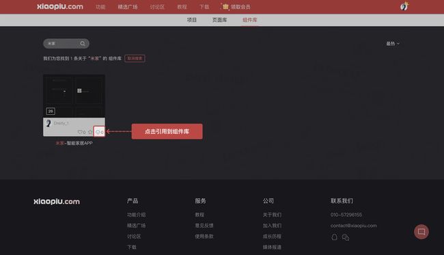
Task: Click the magnifier search icon
Action: pyautogui.click(x=83, y=43)
